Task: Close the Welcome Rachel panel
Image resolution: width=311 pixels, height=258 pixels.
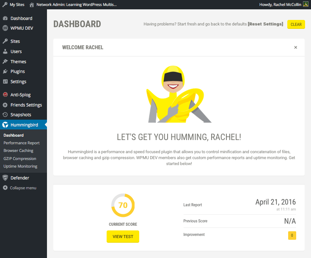Action: pos(295,48)
